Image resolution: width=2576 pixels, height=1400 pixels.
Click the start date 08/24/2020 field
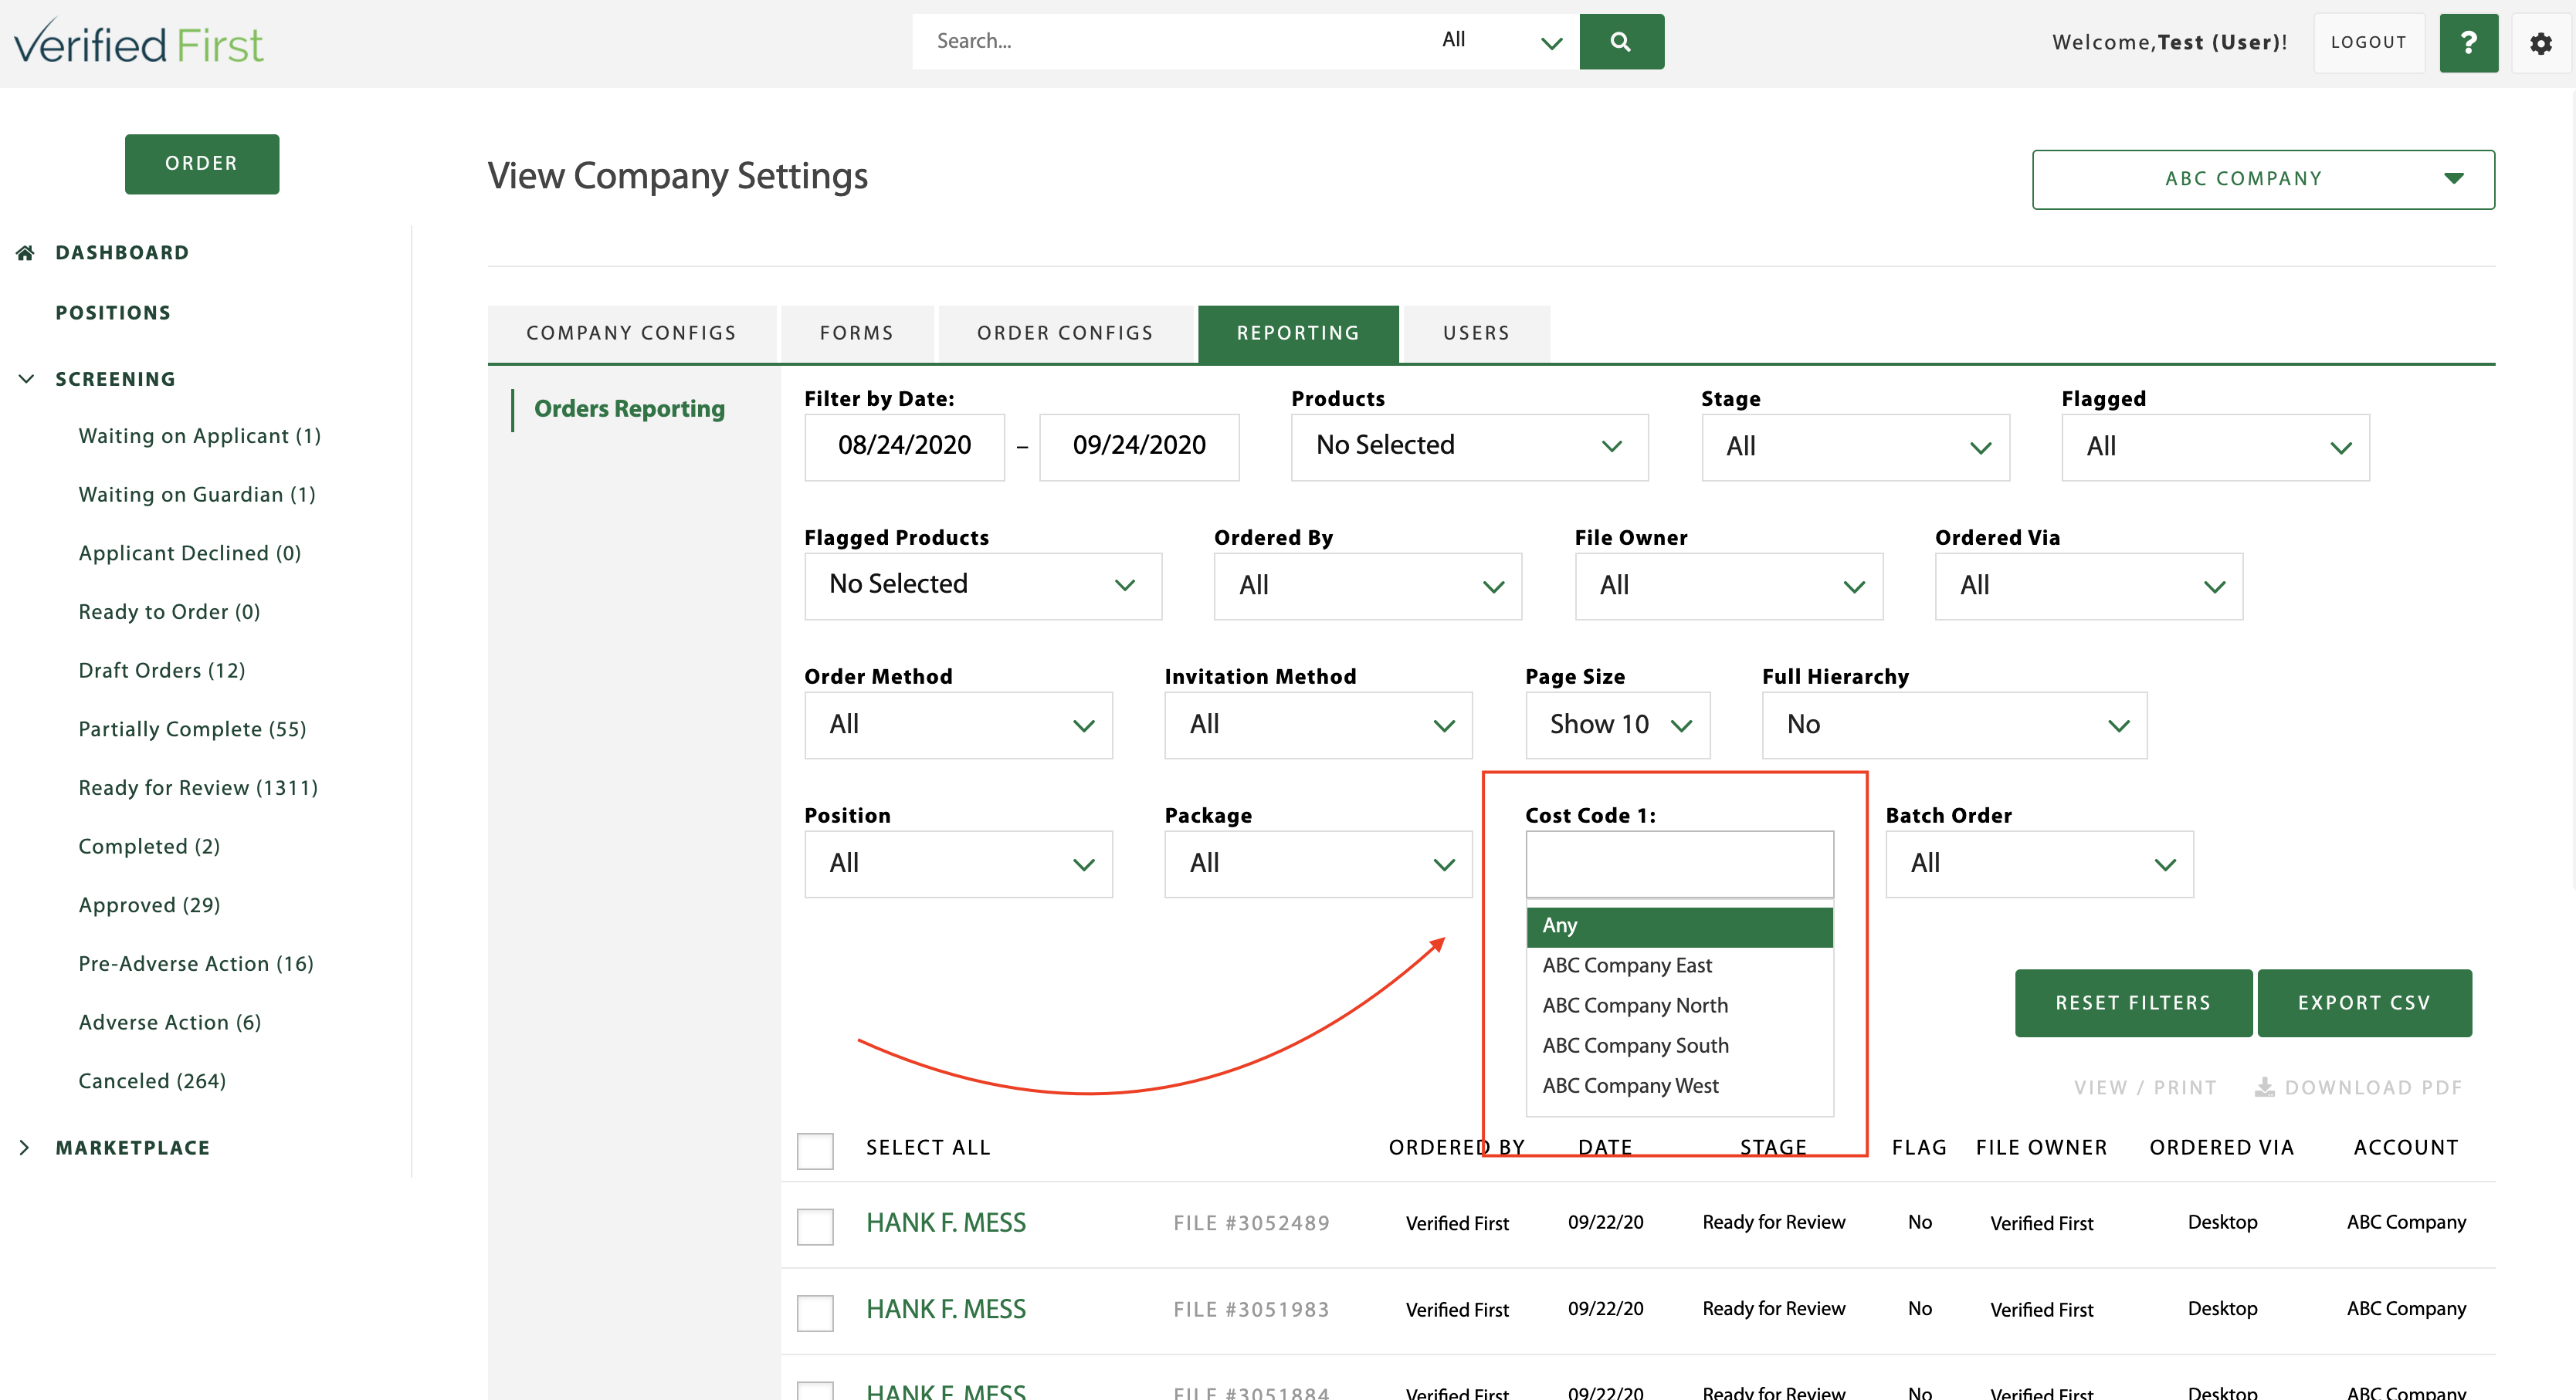click(x=904, y=447)
